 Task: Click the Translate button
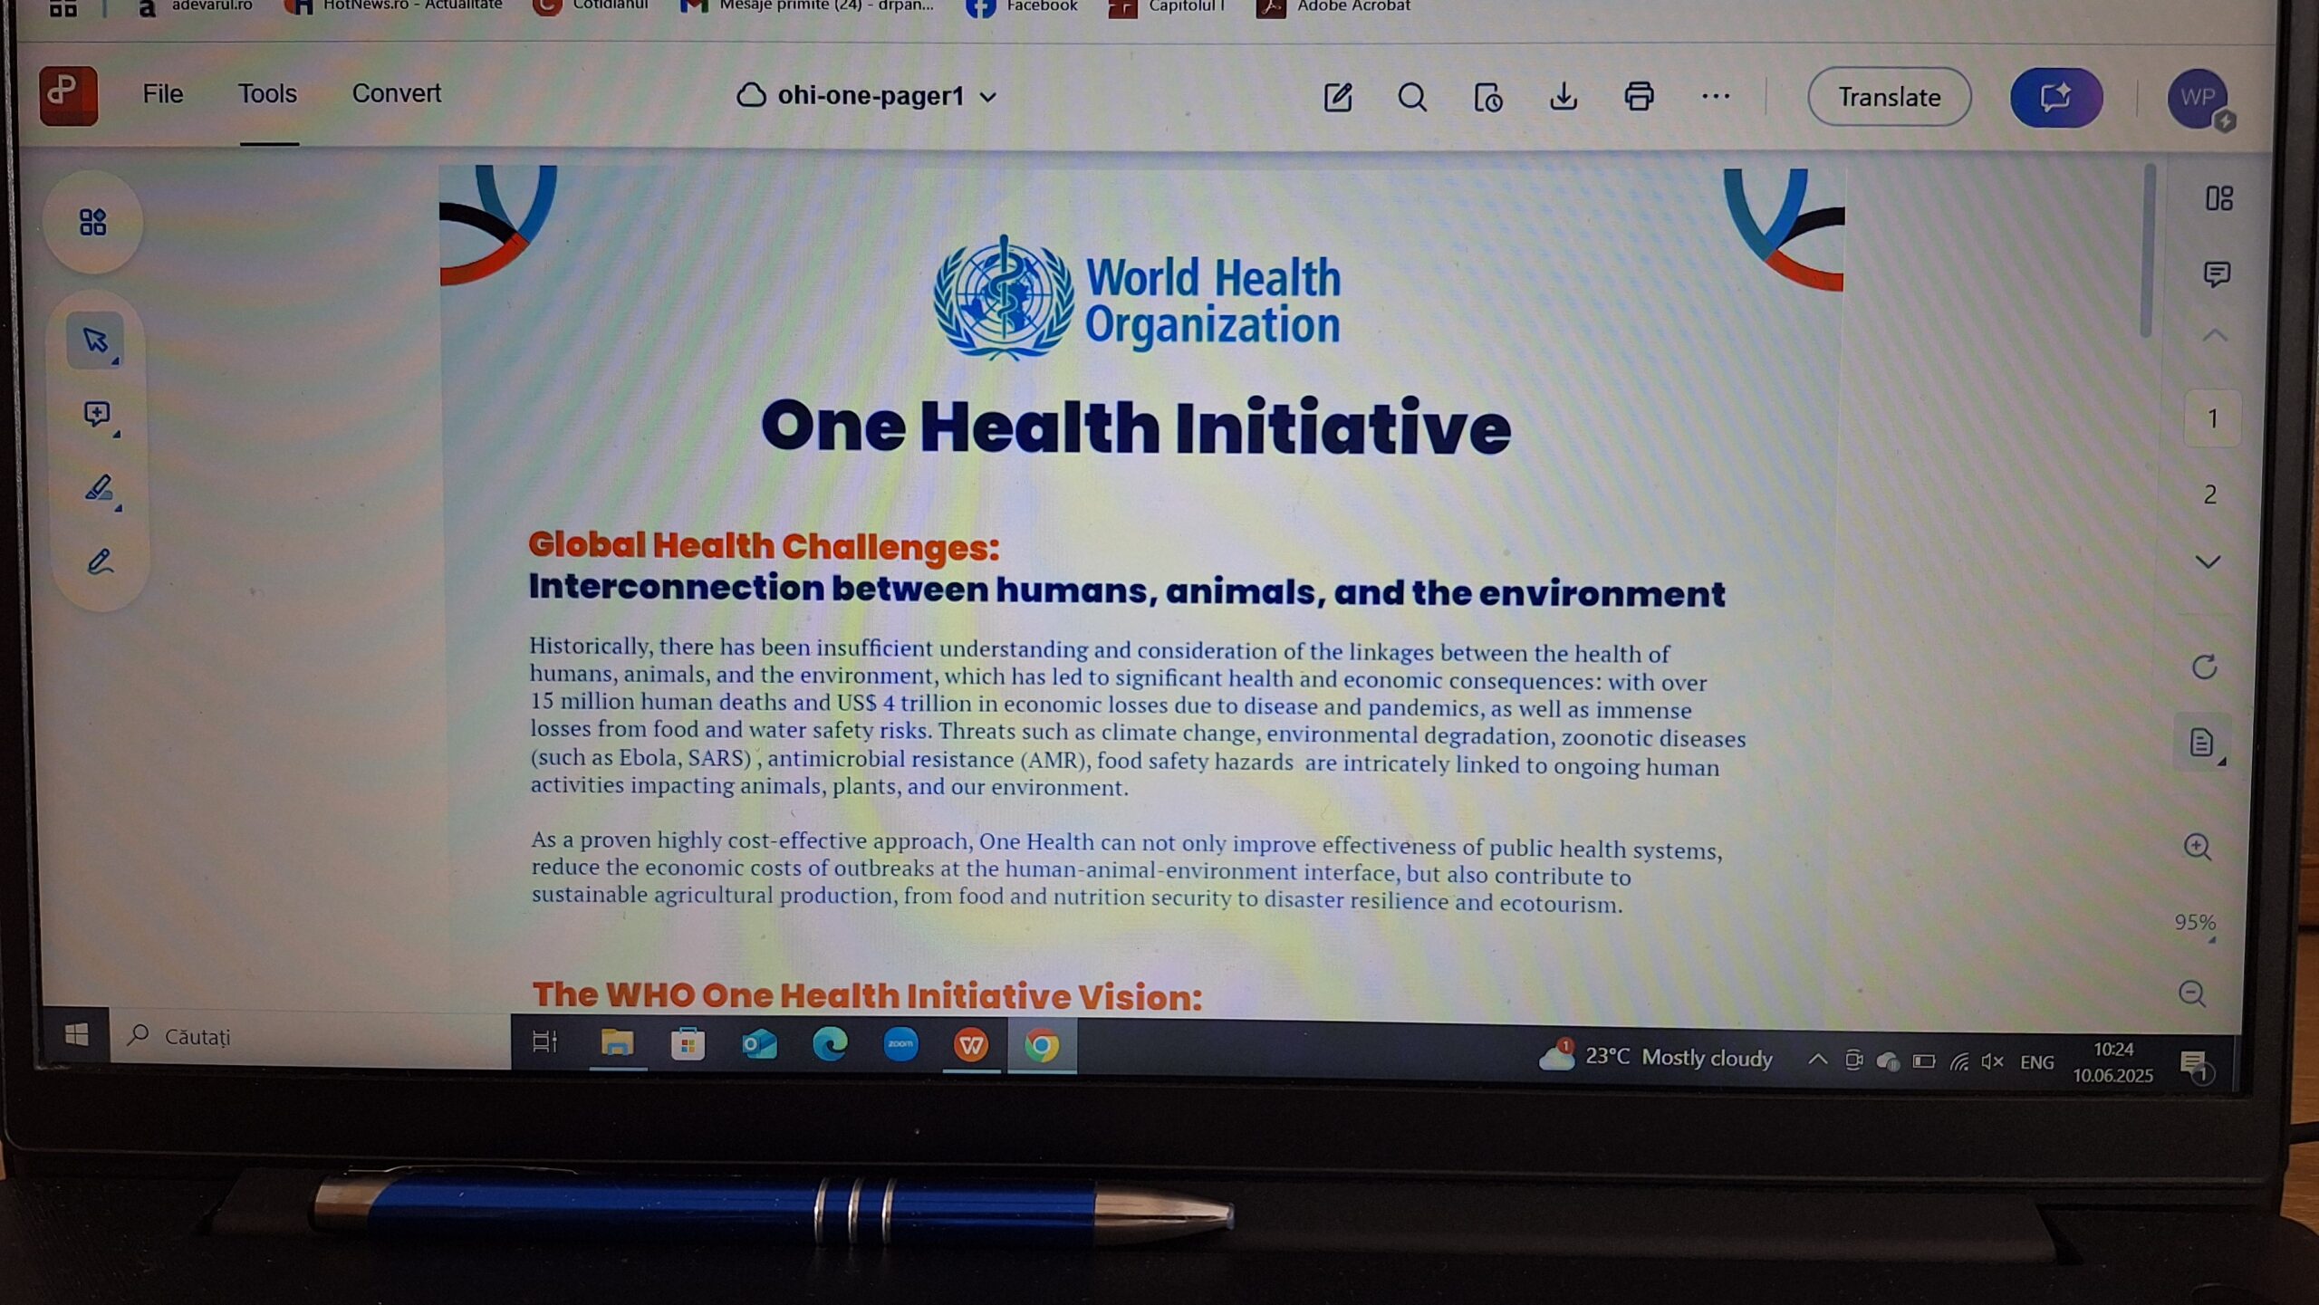(1889, 97)
